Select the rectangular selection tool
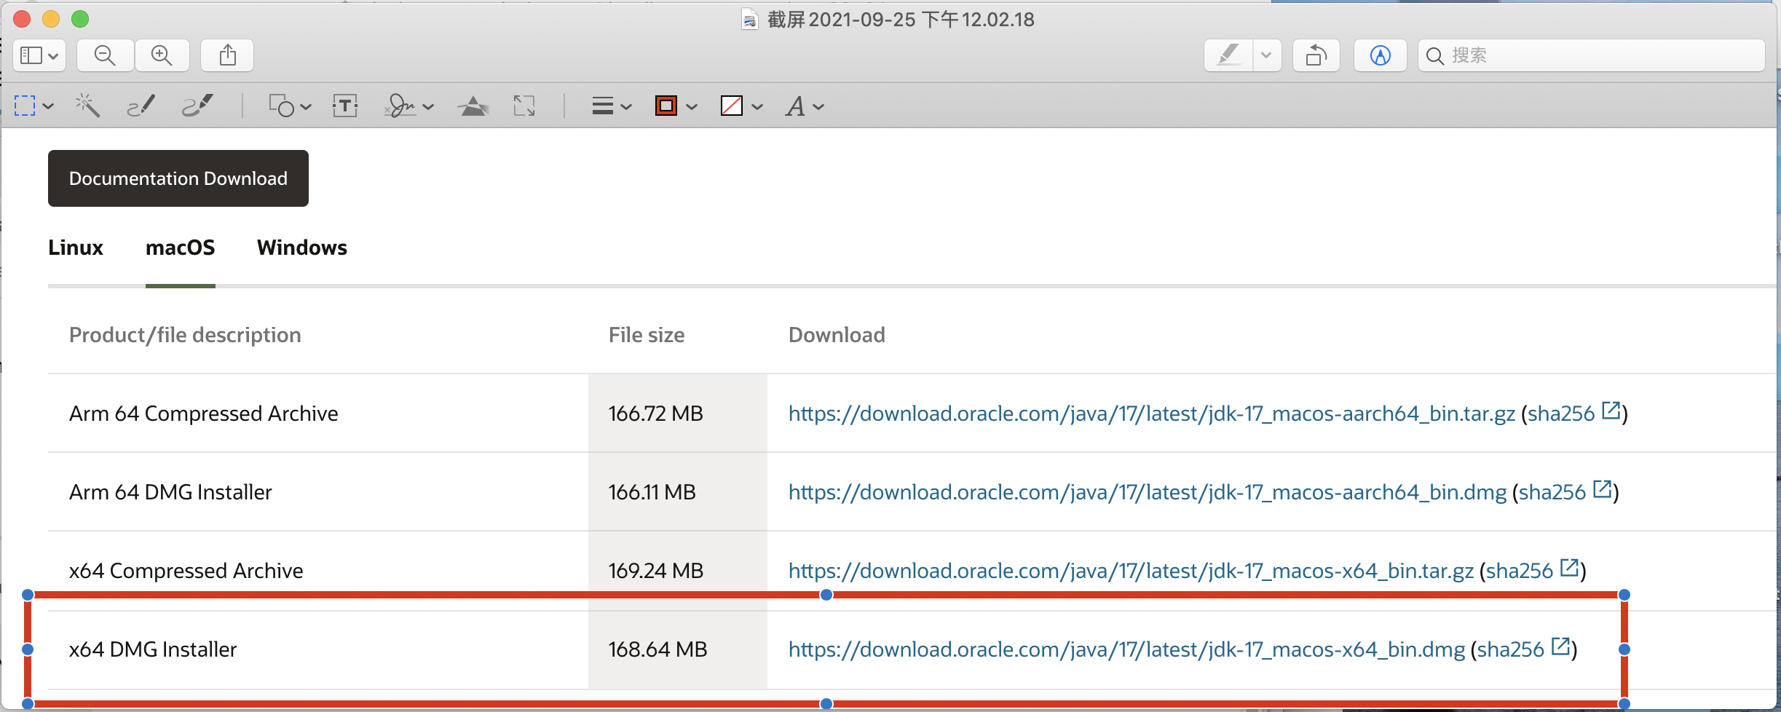1781x712 pixels. [25, 106]
